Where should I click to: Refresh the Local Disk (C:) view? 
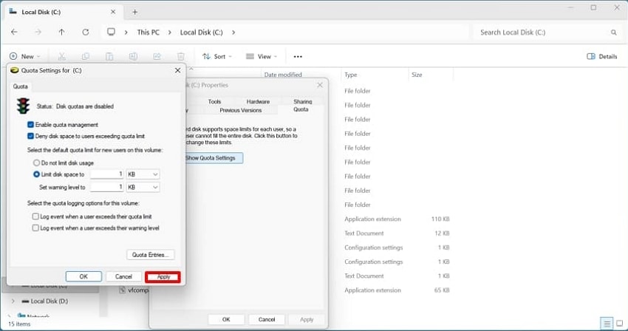[85, 32]
